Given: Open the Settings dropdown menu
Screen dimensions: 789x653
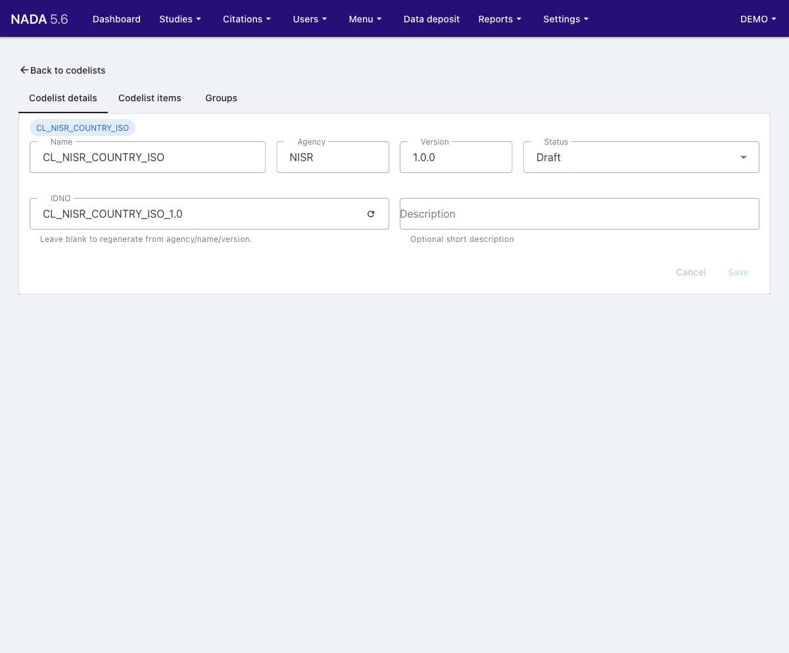Looking at the screenshot, I should [x=566, y=19].
